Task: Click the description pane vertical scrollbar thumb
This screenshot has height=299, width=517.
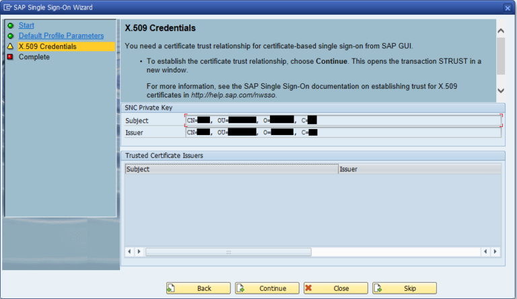Action: pyautogui.click(x=501, y=56)
